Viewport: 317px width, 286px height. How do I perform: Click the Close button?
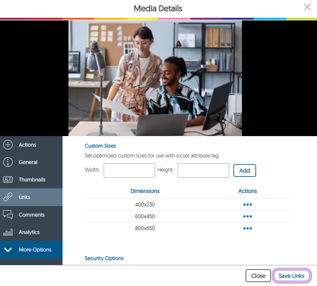(258, 276)
